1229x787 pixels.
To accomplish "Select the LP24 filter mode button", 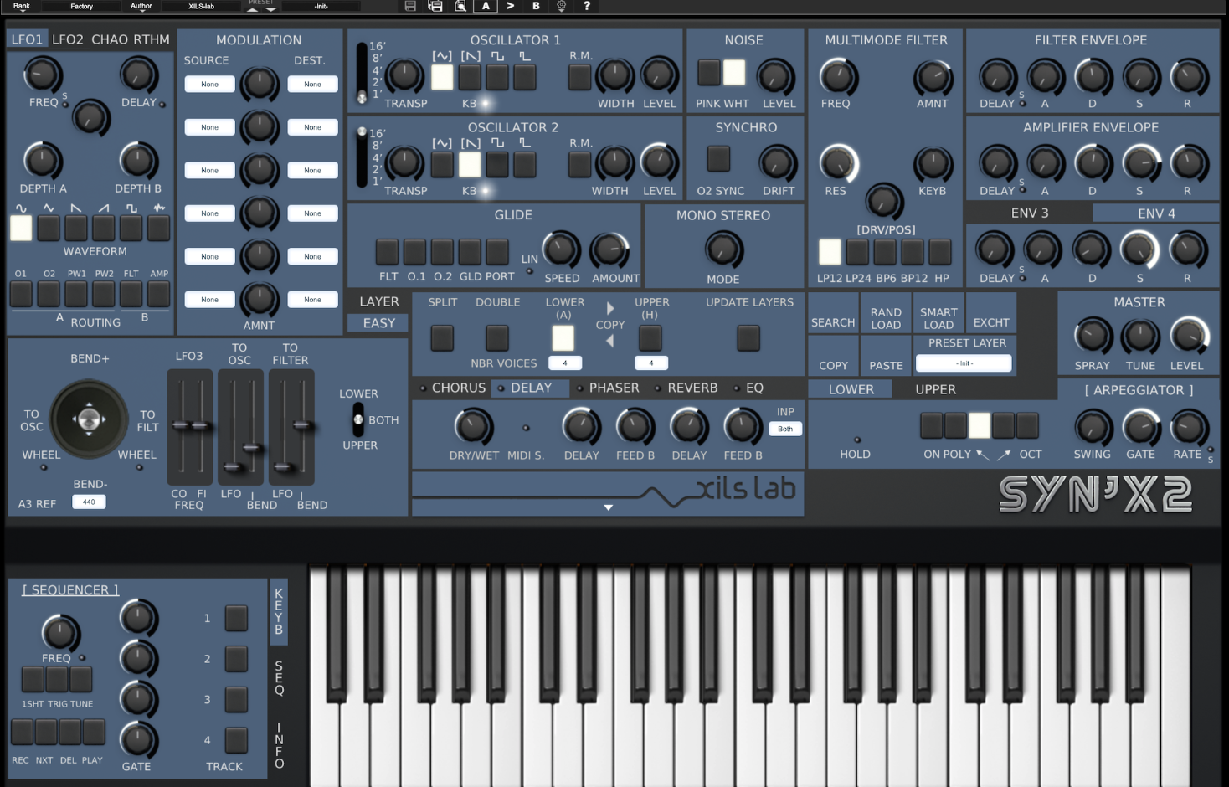I will [x=857, y=251].
